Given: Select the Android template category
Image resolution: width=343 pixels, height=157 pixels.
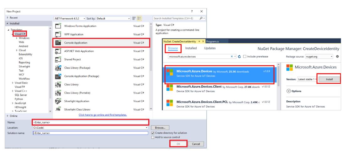Looking at the screenshot, I should click(24, 46).
